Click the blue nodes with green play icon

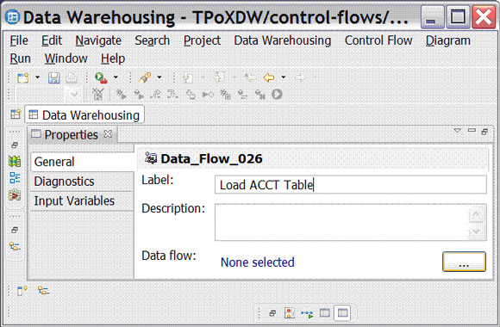pyautogui.click(x=307, y=314)
